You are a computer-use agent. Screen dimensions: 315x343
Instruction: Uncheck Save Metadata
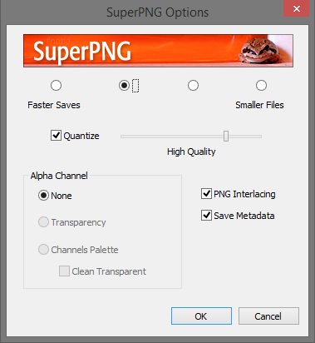[206, 216]
